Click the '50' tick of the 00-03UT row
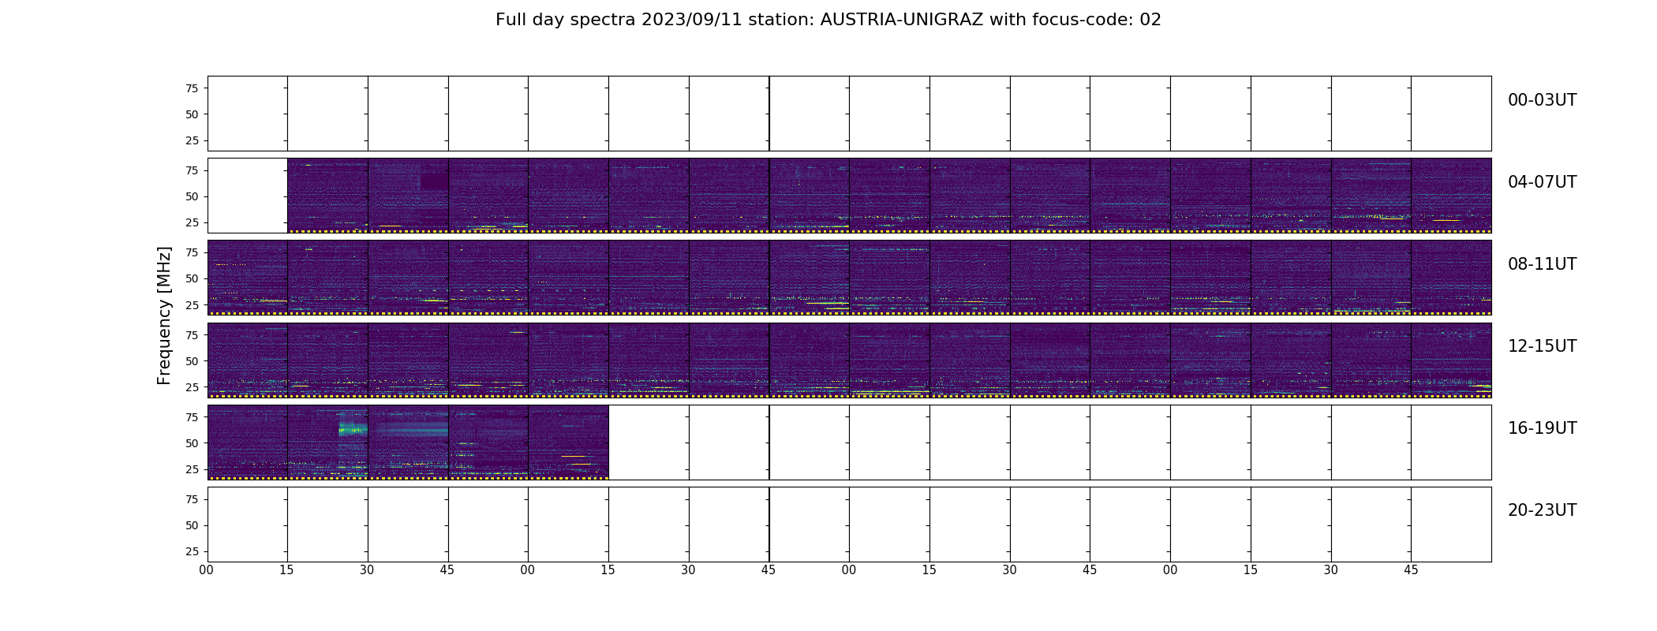 (x=192, y=114)
